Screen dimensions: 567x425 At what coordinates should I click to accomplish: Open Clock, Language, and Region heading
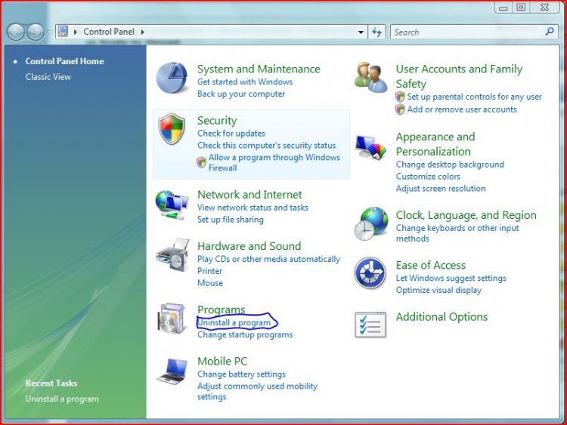[x=466, y=215]
